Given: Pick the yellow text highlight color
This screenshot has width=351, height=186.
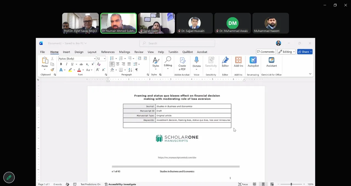Looking at the screenshot, I should tap(70, 70).
